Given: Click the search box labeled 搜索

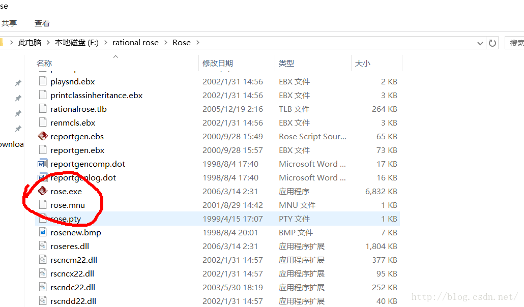Looking at the screenshot, I should point(514,43).
